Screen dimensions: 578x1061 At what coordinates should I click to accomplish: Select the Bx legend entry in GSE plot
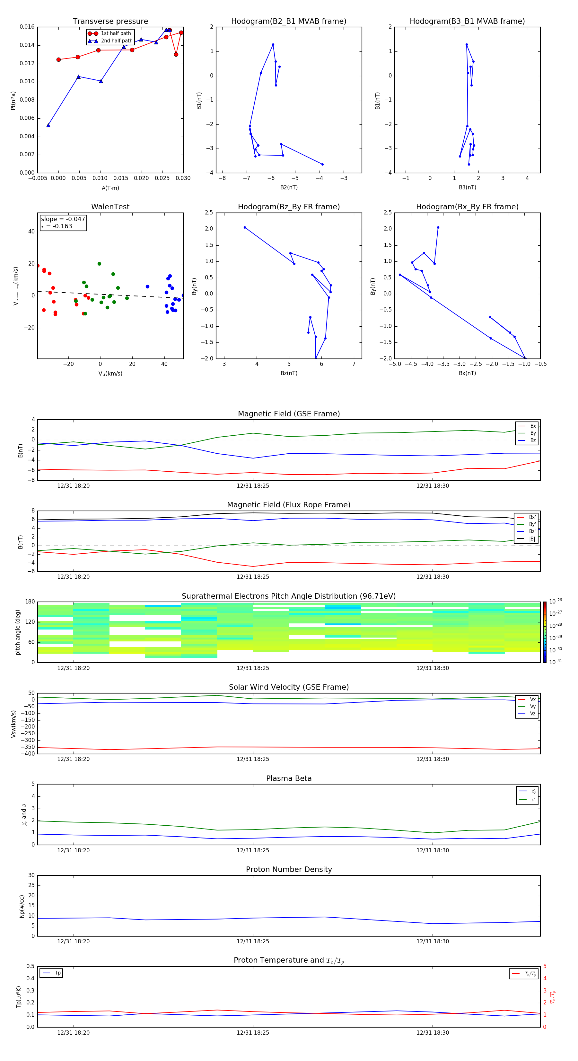[x=527, y=426]
